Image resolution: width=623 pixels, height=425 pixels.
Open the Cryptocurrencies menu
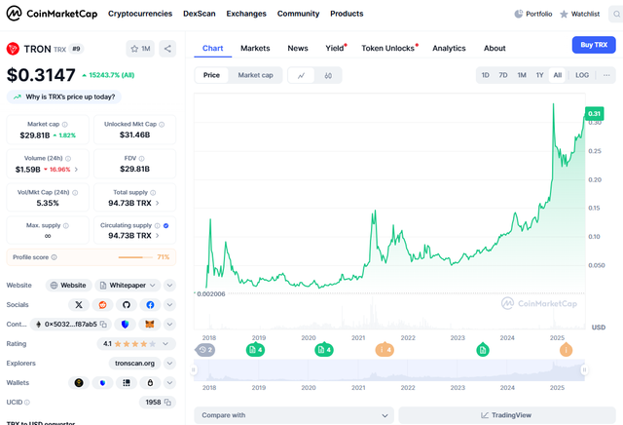point(140,14)
